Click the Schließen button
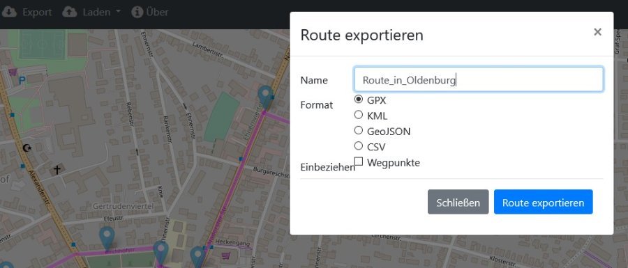This screenshot has height=268, width=628. pos(458,202)
